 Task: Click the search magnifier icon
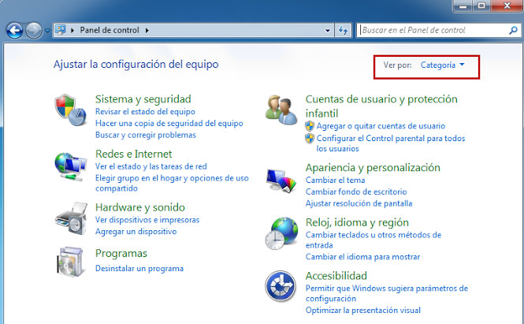[513, 31]
